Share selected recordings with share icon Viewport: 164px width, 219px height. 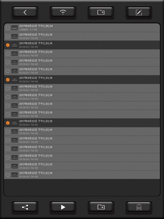tap(25, 207)
